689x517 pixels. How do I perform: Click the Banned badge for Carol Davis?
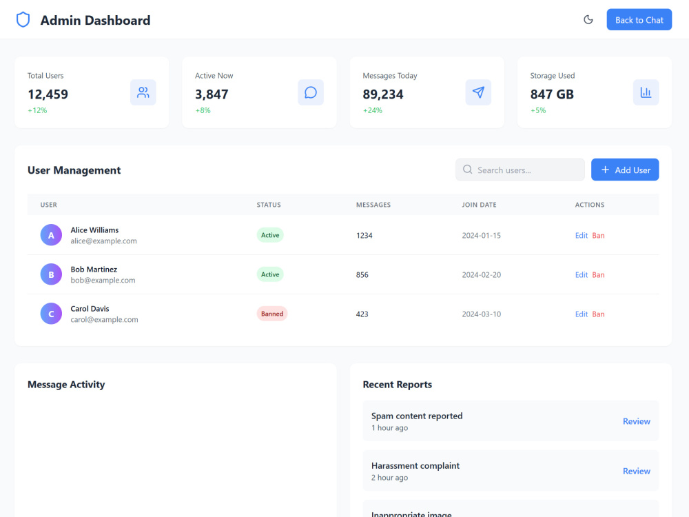[x=272, y=314]
